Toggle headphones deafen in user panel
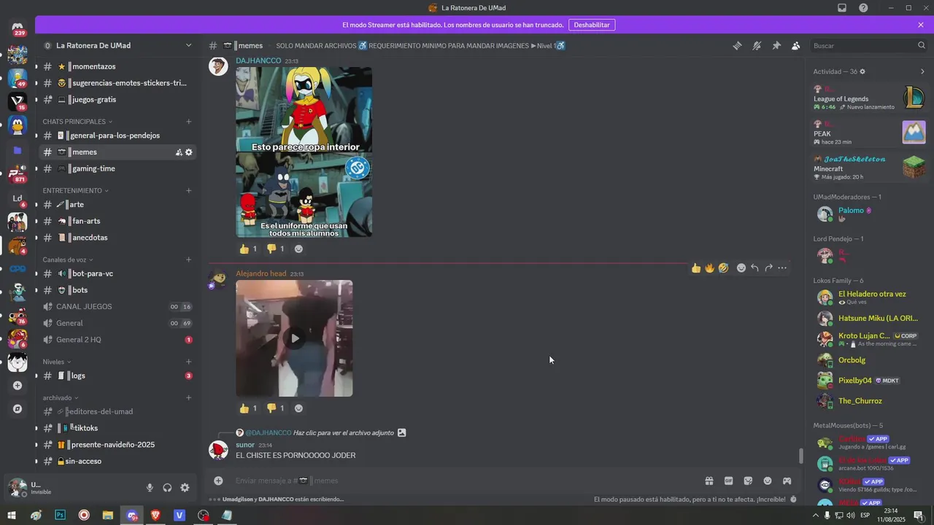Screen dimensions: 934x525 tap(167, 488)
